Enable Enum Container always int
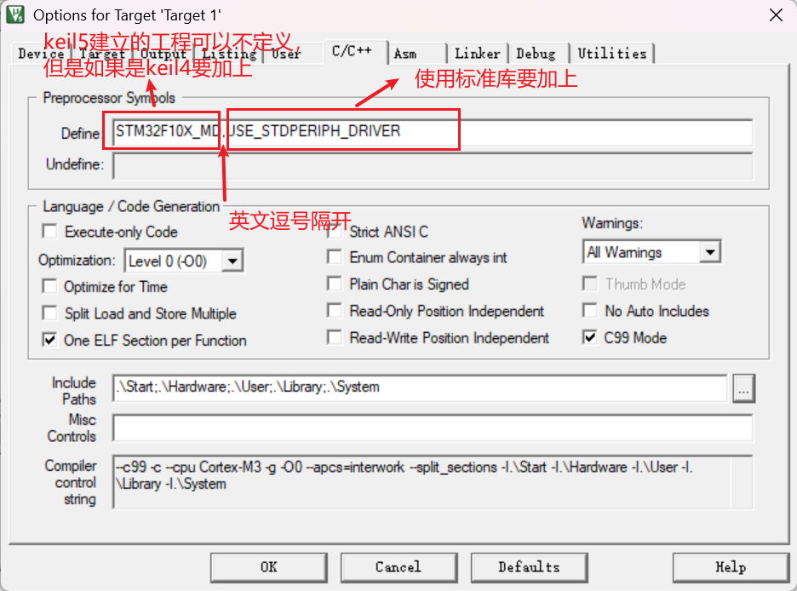The image size is (797, 591). 335,257
